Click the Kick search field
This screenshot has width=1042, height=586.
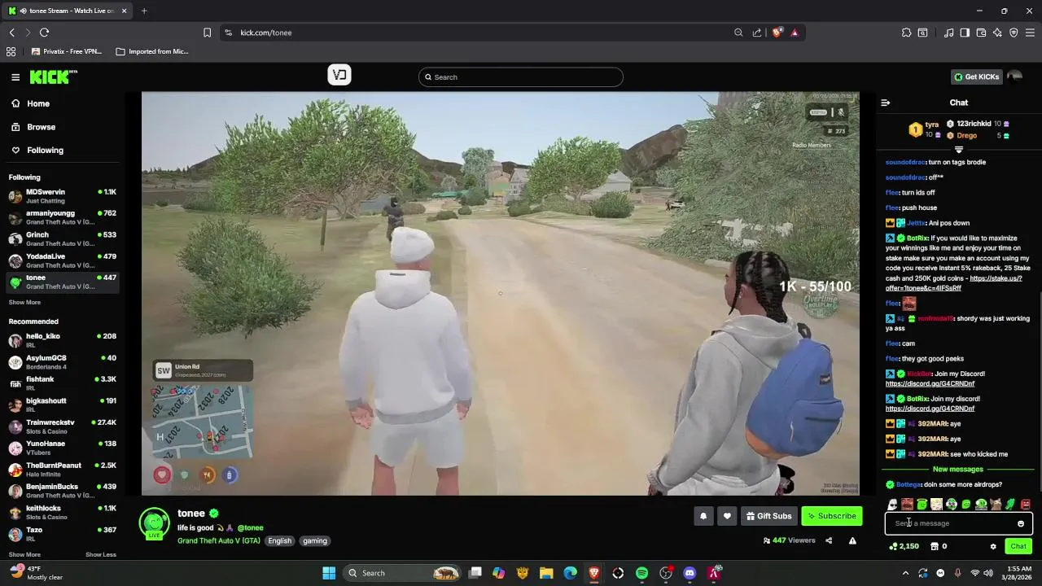(x=521, y=77)
